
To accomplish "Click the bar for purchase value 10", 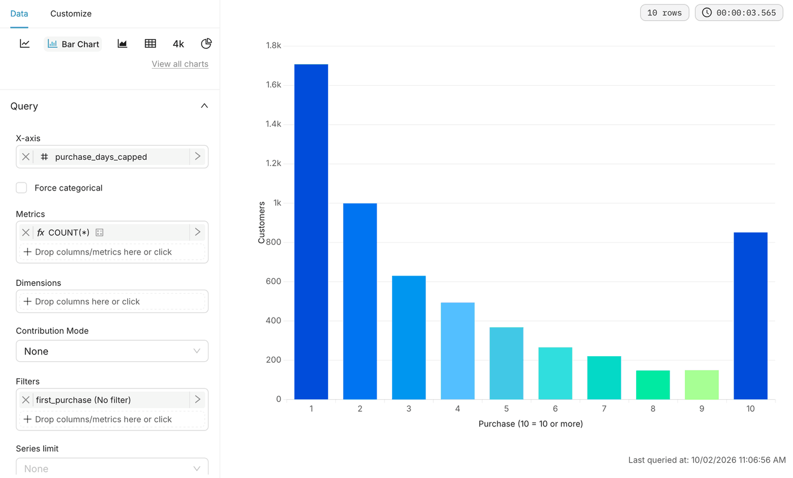I will (751, 316).
